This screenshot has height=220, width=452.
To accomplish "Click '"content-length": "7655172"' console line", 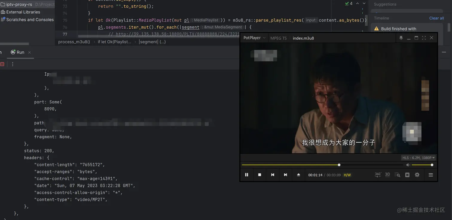I will click(69, 165).
